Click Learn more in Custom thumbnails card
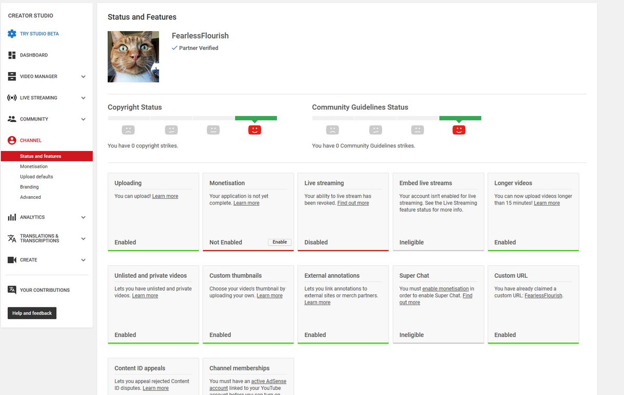 point(270,295)
